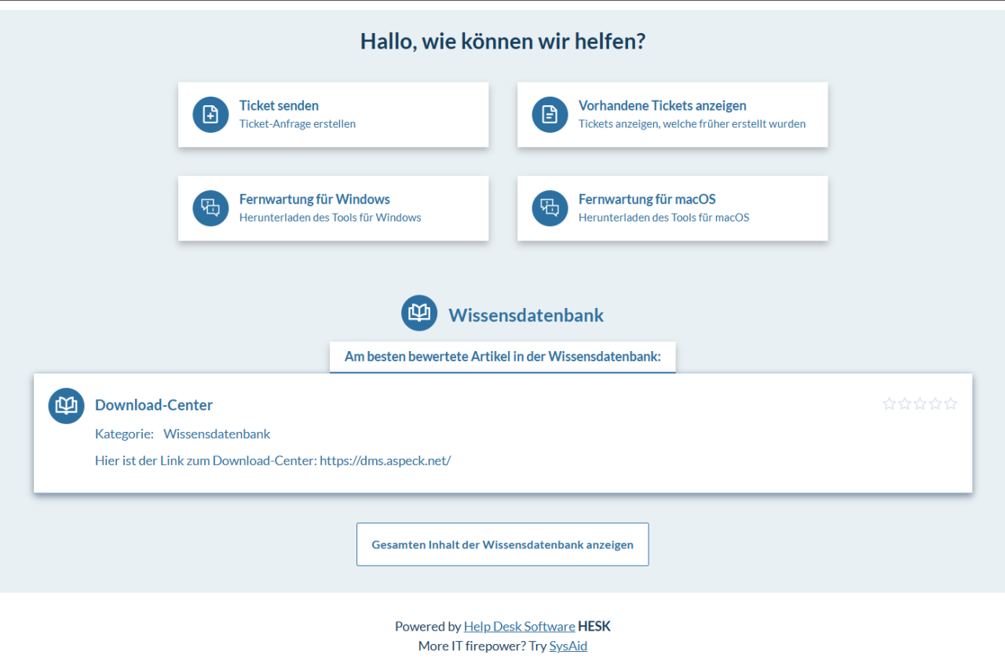Screen dimensions: 1005x670
Task: Click the Download-Center link description text
Action: [273, 460]
